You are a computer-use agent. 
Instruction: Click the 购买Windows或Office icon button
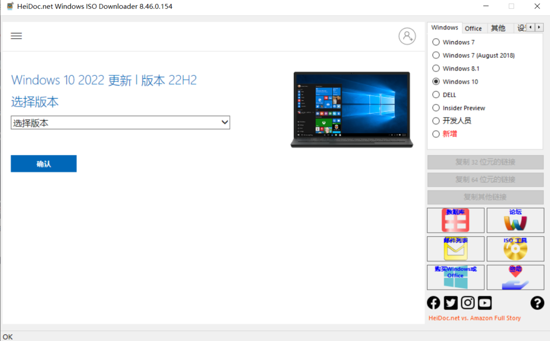456,277
